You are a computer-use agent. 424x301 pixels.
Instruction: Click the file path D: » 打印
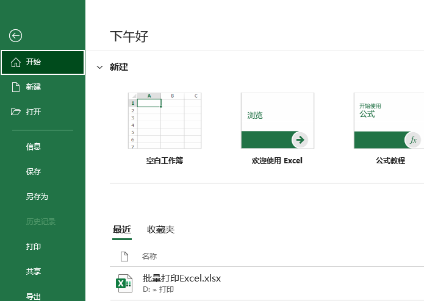(x=158, y=289)
